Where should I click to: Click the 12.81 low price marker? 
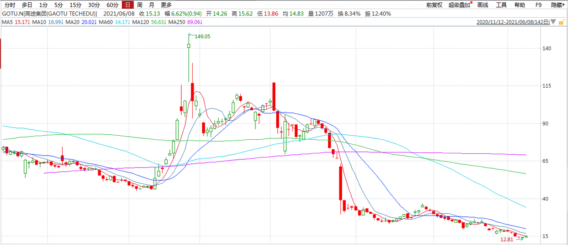[x=506, y=239]
